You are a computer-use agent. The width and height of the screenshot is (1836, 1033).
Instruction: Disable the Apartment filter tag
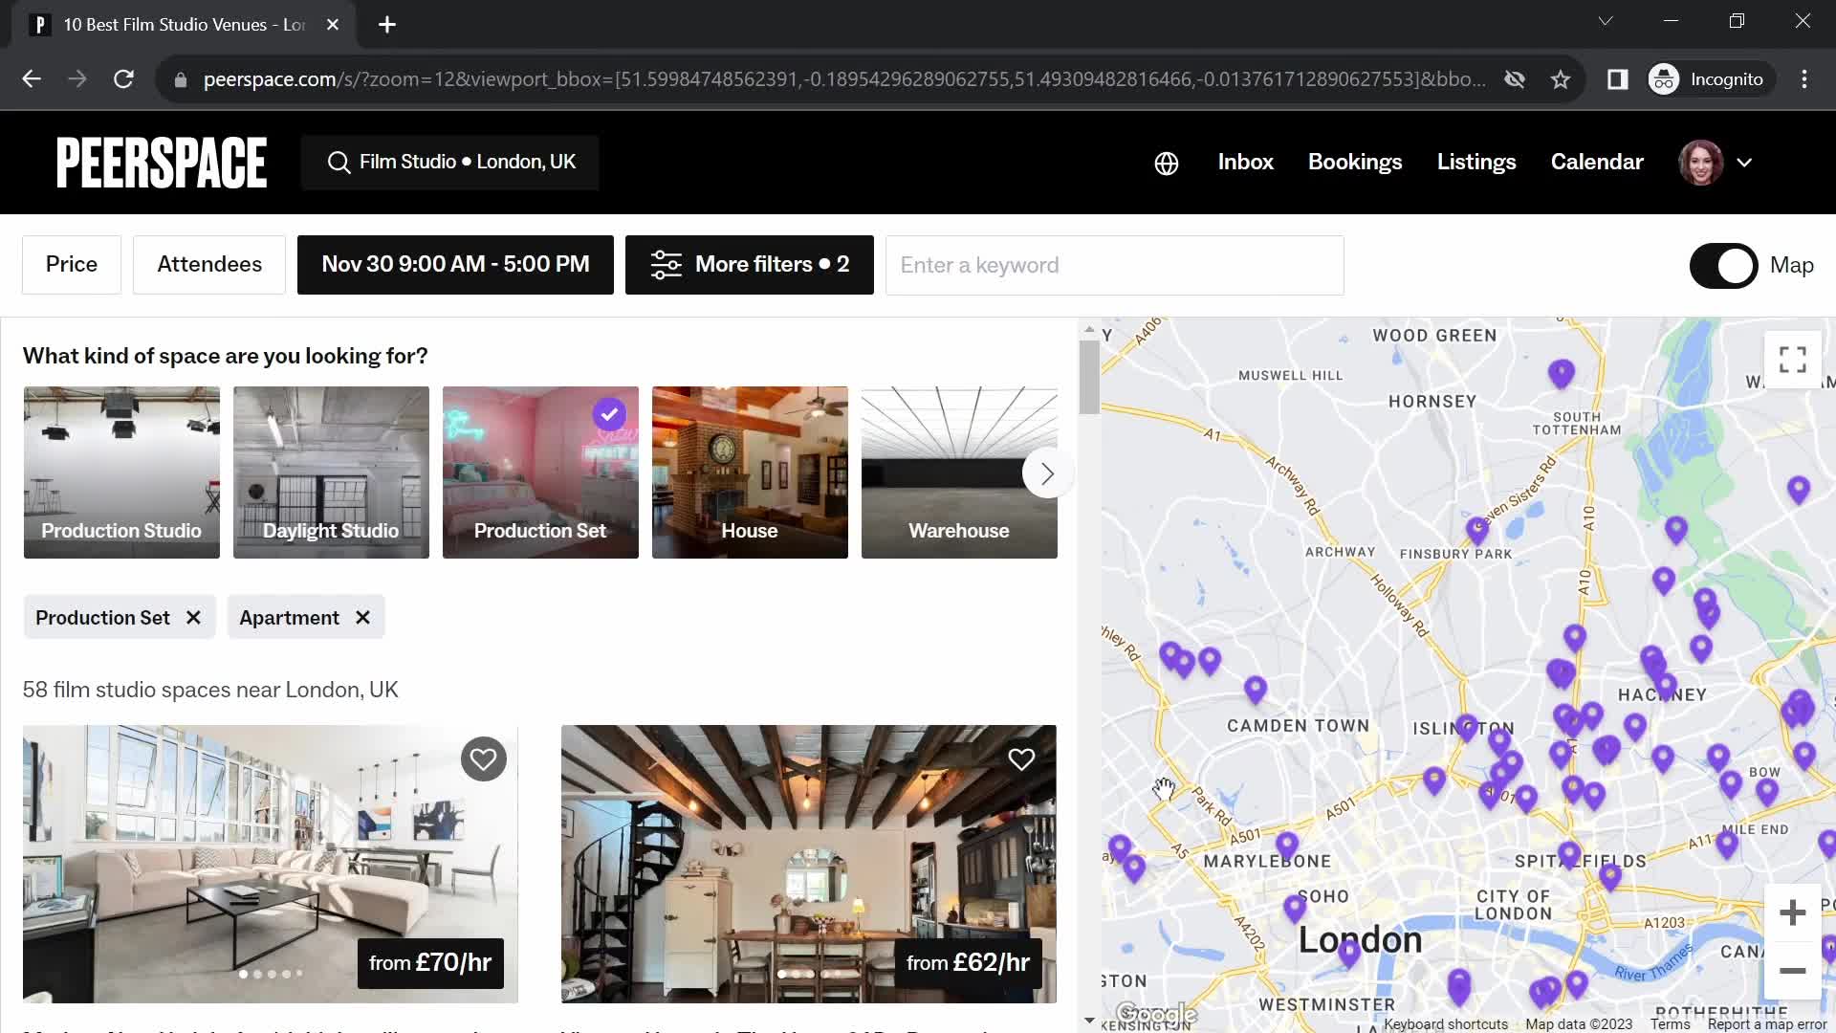[361, 617]
